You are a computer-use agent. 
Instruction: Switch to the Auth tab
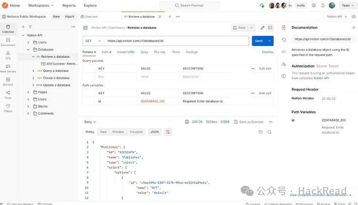coord(106,52)
